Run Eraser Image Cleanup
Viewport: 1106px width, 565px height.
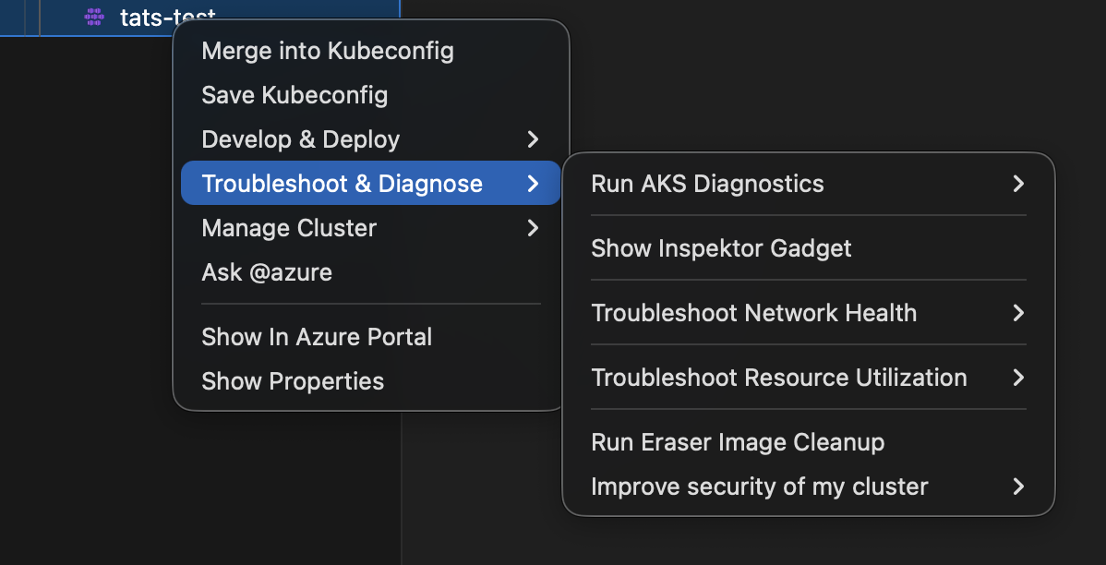click(x=737, y=442)
